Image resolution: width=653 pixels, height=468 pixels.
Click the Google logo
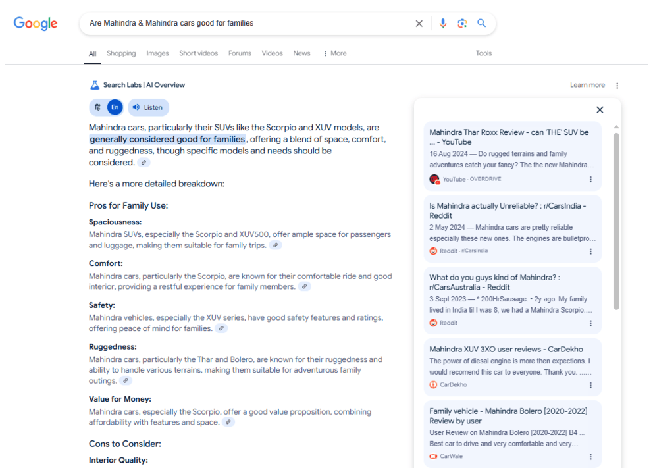click(x=36, y=24)
